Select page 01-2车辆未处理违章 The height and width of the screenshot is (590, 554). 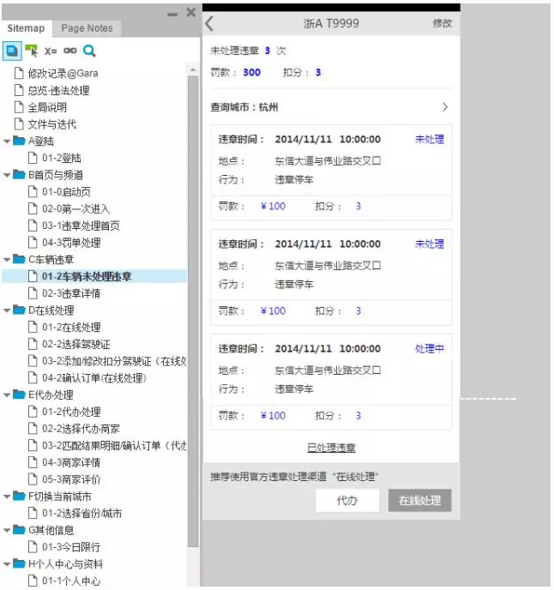point(86,276)
